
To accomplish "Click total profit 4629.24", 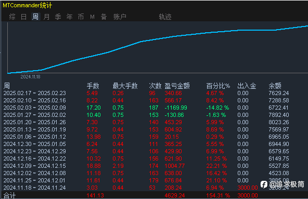I will click(x=175, y=195).
